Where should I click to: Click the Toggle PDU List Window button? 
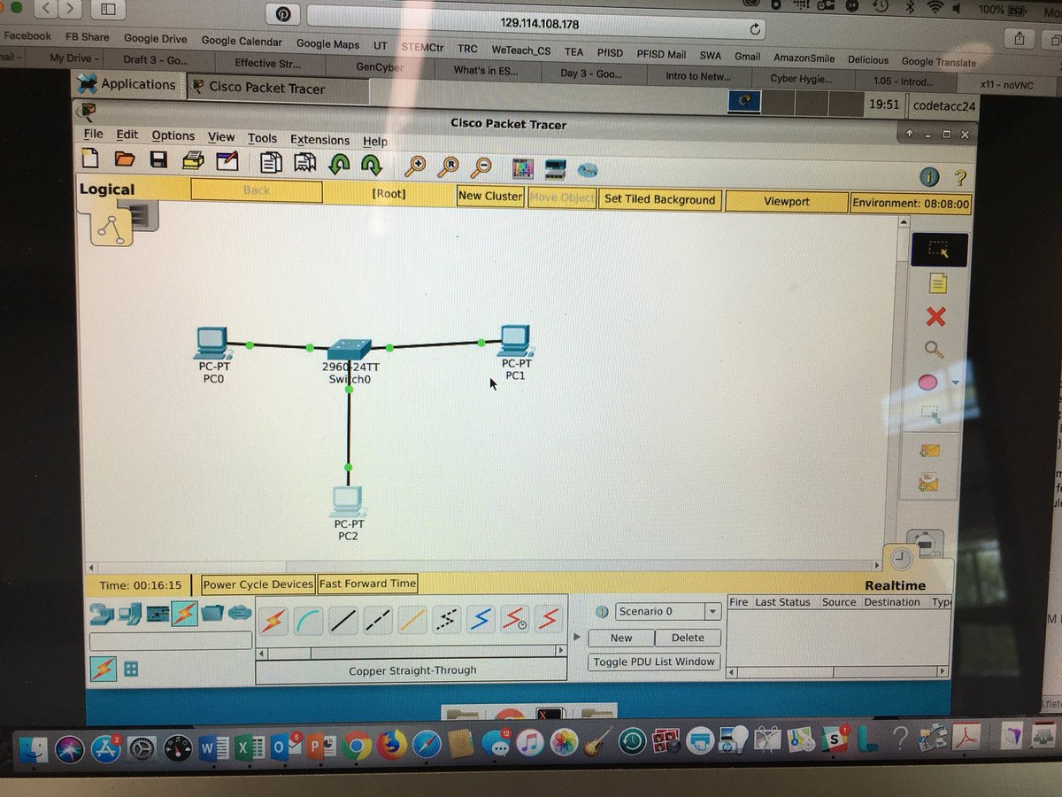click(x=653, y=662)
